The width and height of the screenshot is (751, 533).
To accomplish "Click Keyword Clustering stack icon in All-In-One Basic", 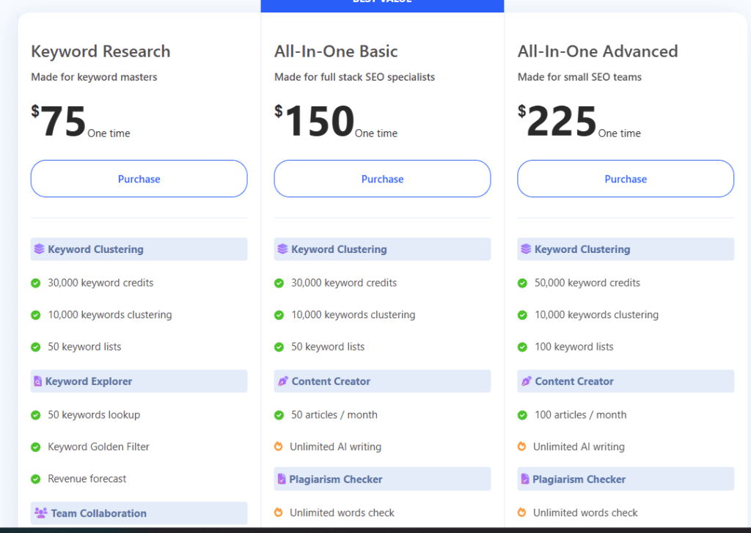I will [282, 249].
